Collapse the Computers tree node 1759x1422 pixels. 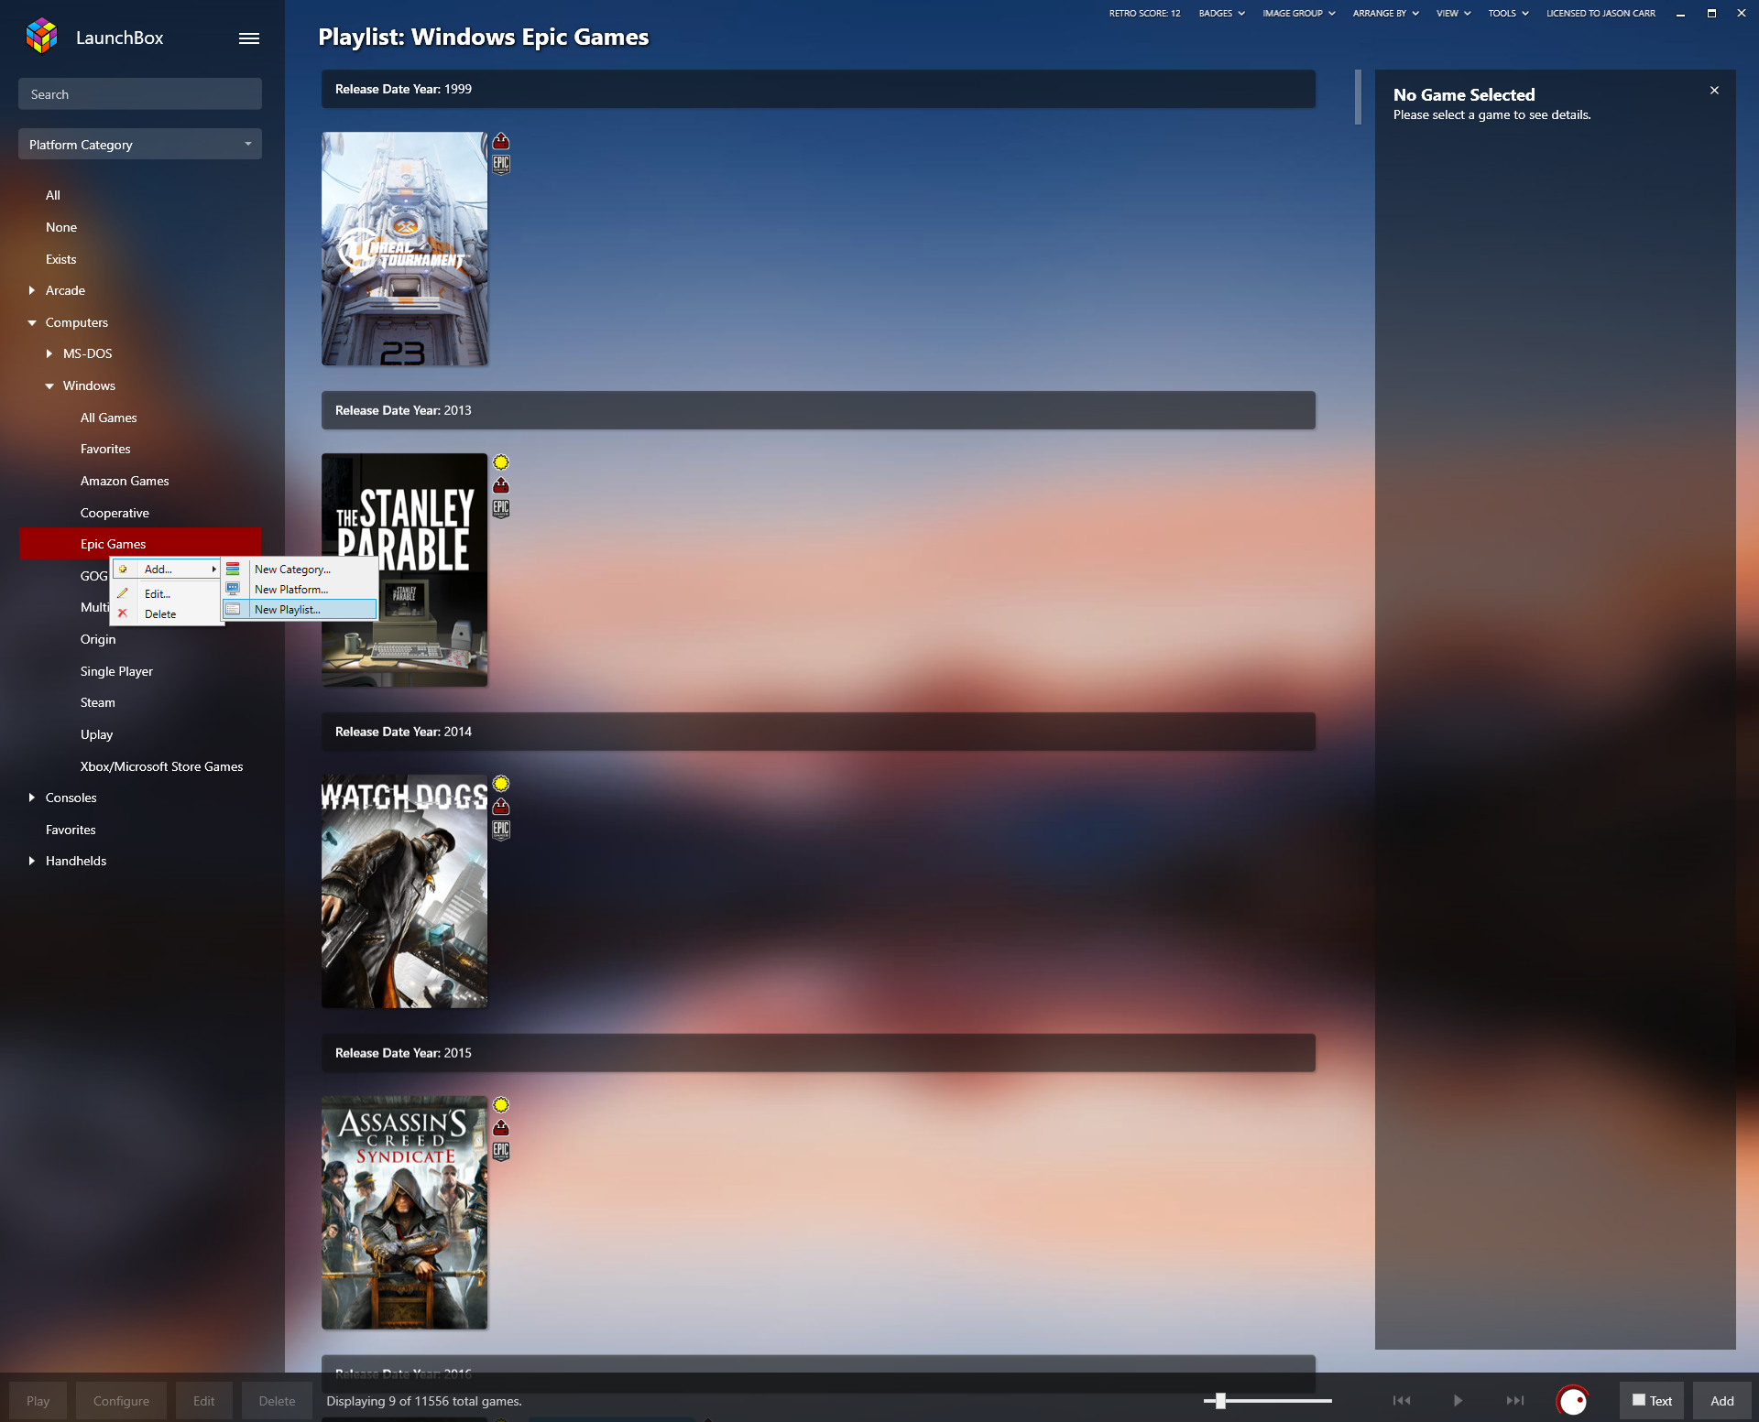32,322
